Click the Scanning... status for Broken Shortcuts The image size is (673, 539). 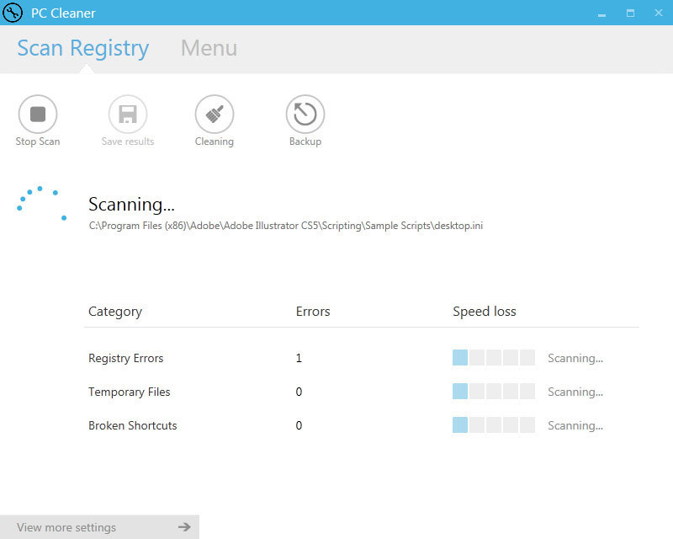click(575, 425)
